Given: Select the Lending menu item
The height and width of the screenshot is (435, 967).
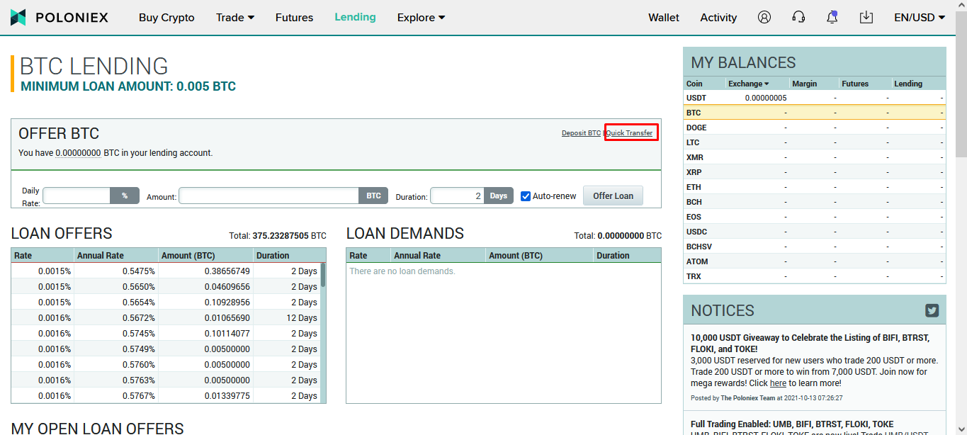Looking at the screenshot, I should tap(355, 17).
